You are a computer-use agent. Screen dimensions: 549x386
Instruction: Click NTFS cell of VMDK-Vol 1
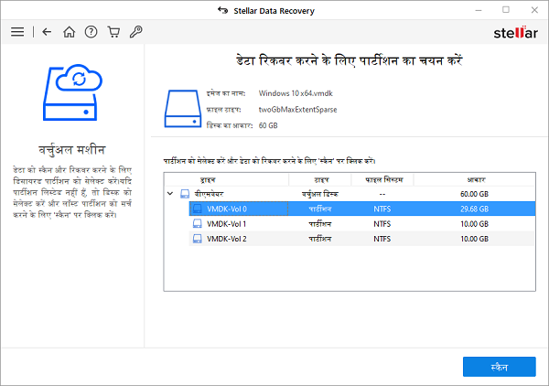coord(382,224)
